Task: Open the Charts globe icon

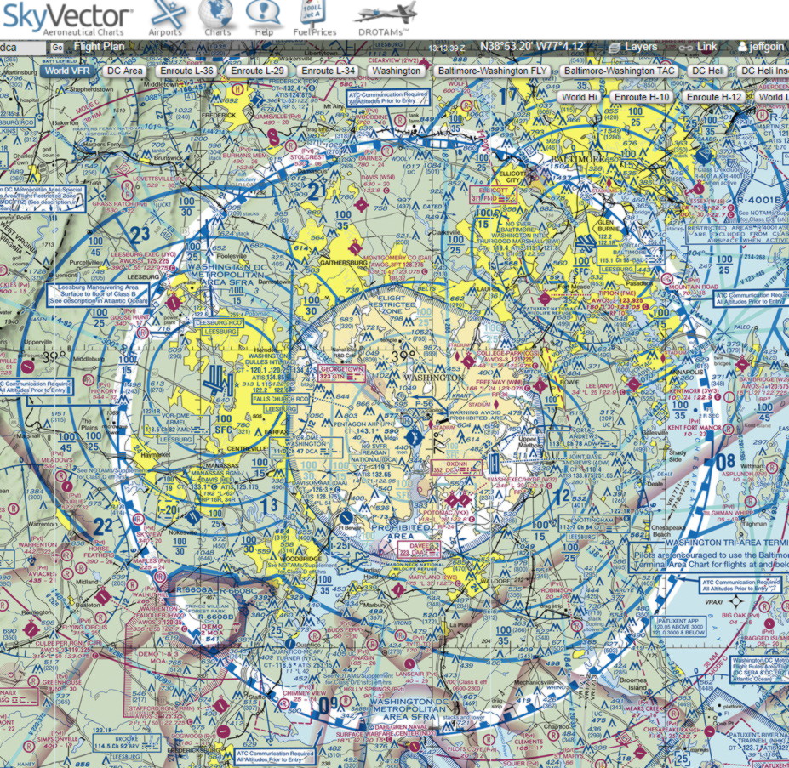Action: tap(217, 17)
